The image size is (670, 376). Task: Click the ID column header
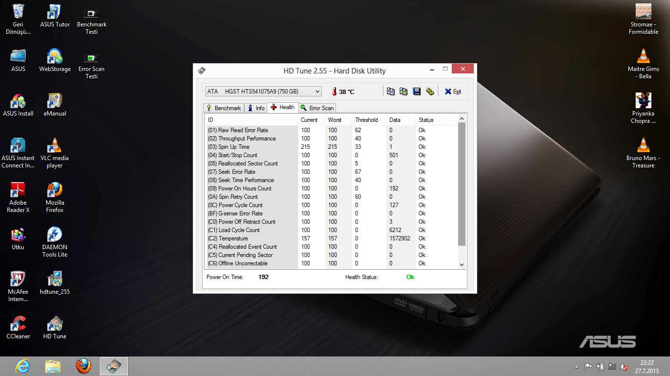click(251, 120)
